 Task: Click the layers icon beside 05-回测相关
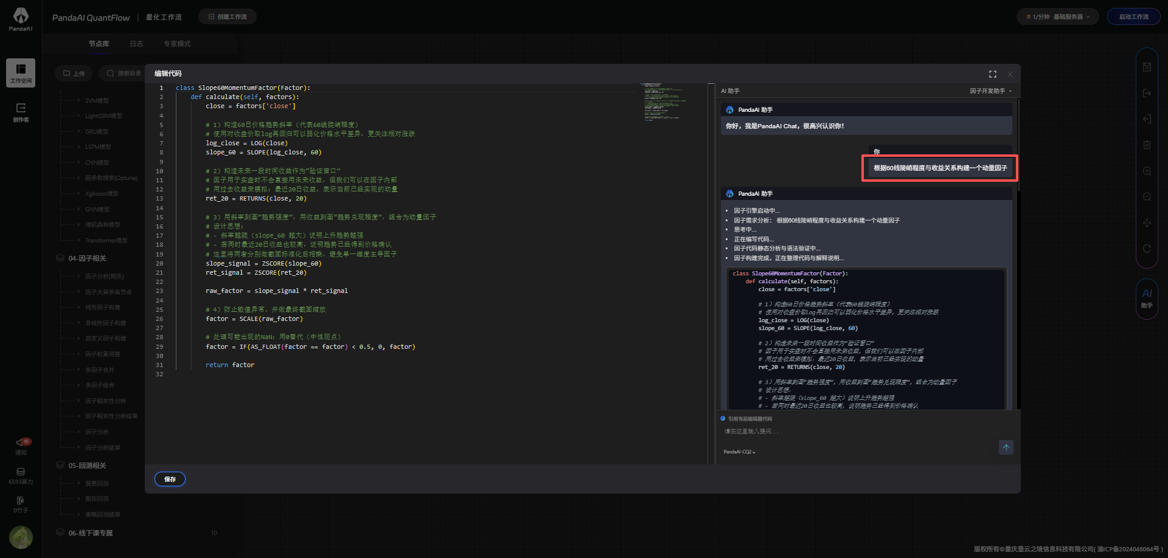60,465
